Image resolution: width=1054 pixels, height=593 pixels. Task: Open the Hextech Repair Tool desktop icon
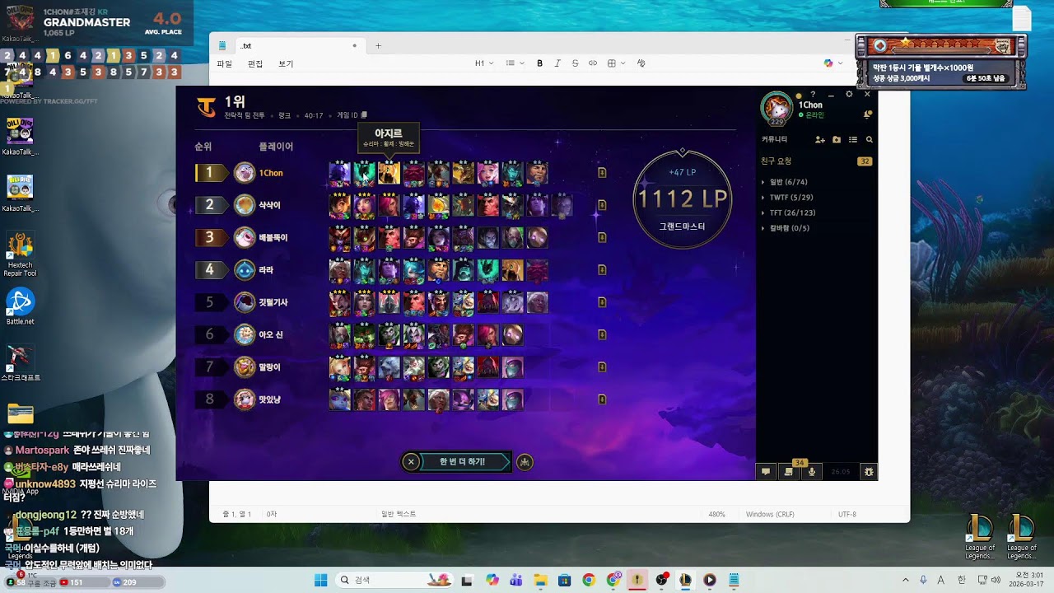[x=20, y=254]
